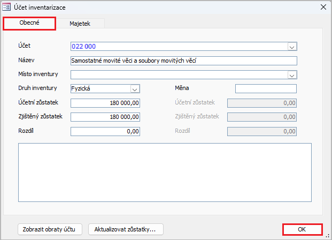
Task: Open the Druh inventury dropdown arrow
Action: (135, 89)
